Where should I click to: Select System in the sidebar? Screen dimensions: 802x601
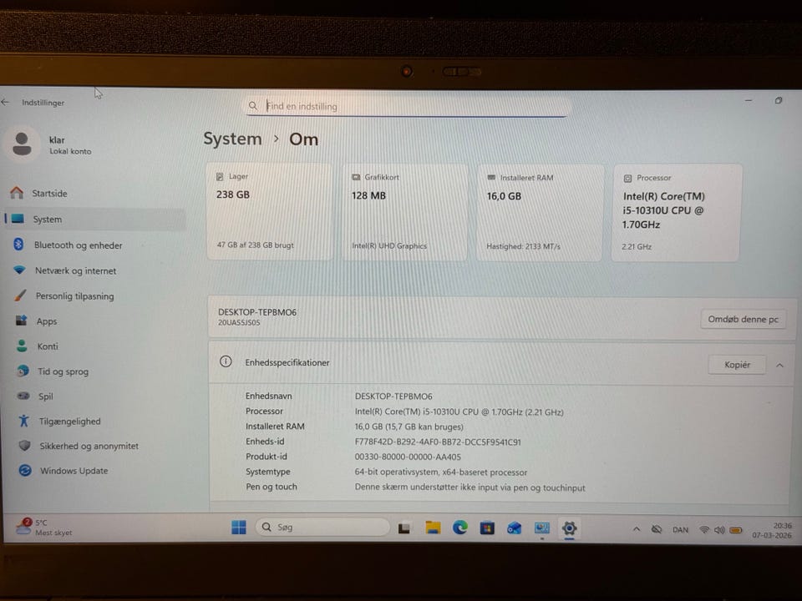point(95,219)
